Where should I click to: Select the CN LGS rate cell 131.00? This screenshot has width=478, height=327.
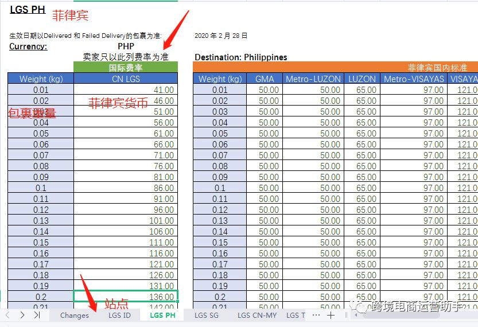pyautogui.click(x=126, y=286)
